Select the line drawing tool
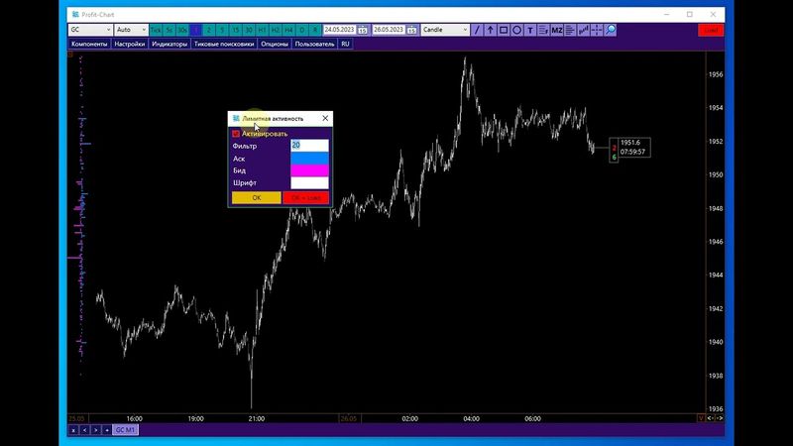Viewport: 793px width, 446px height. [478, 30]
